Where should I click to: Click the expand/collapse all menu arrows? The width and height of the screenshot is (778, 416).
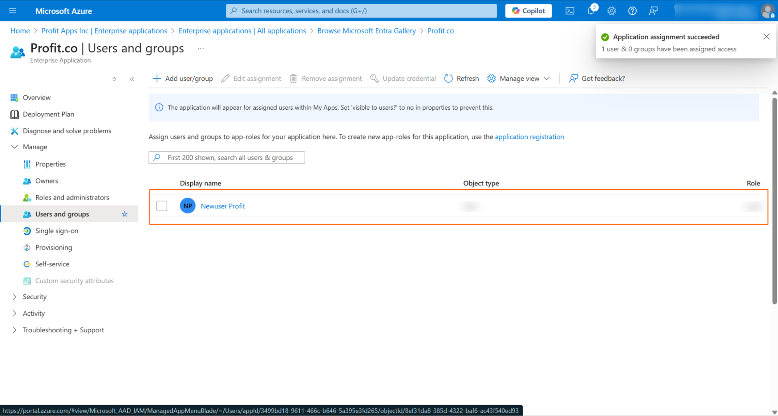pos(114,79)
